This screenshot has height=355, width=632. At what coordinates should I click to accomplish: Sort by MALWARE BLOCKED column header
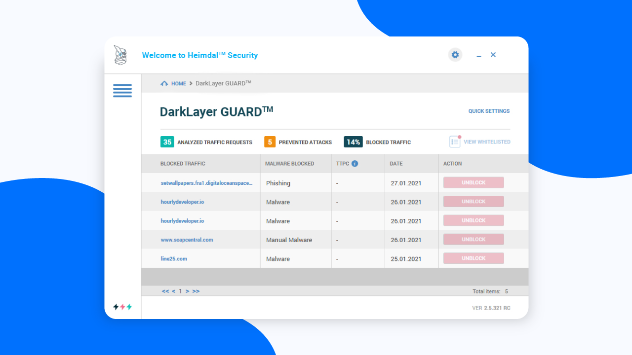(289, 164)
